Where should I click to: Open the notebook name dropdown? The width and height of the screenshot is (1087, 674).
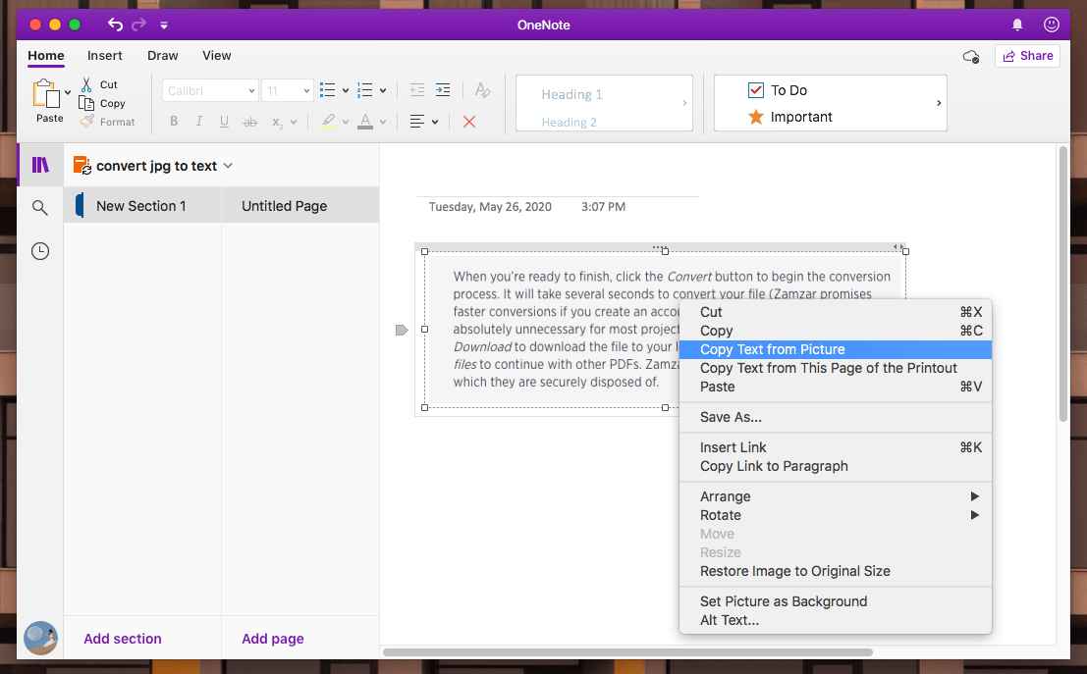point(228,166)
